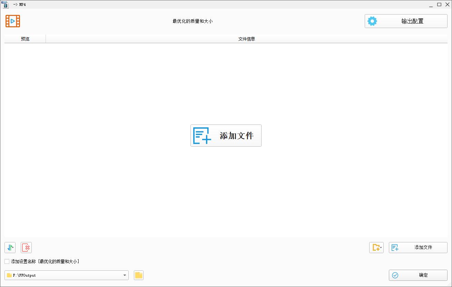This screenshot has width=452, height=287.
Task: Click the application icon in title bar
Action: point(5,4)
